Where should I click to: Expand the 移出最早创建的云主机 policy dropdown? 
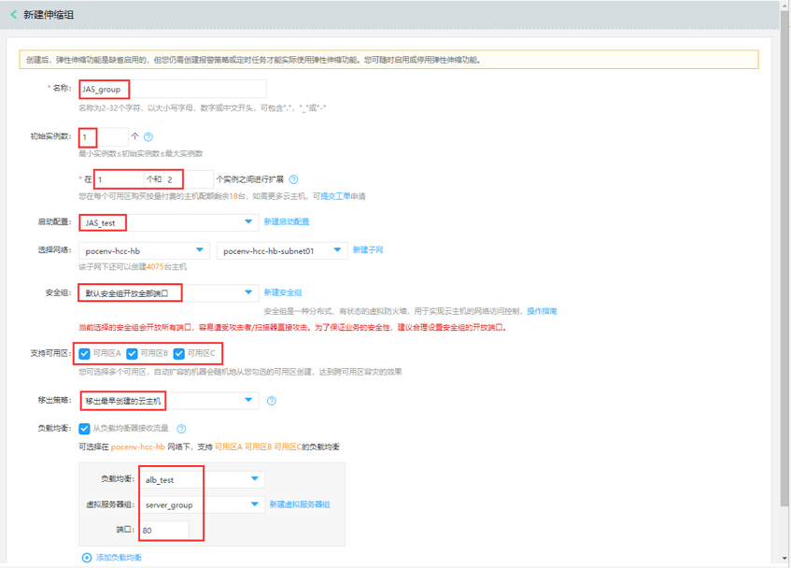248,399
